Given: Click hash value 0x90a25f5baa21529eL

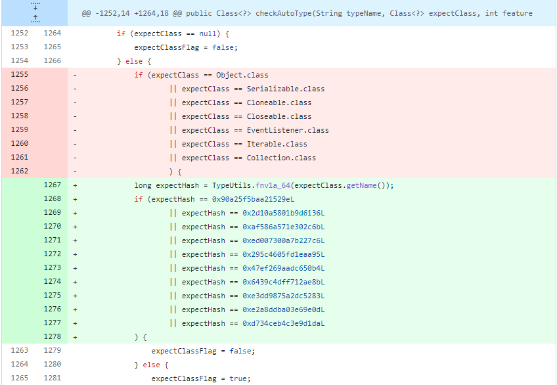Looking at the screenshot, I should (253, 199).
